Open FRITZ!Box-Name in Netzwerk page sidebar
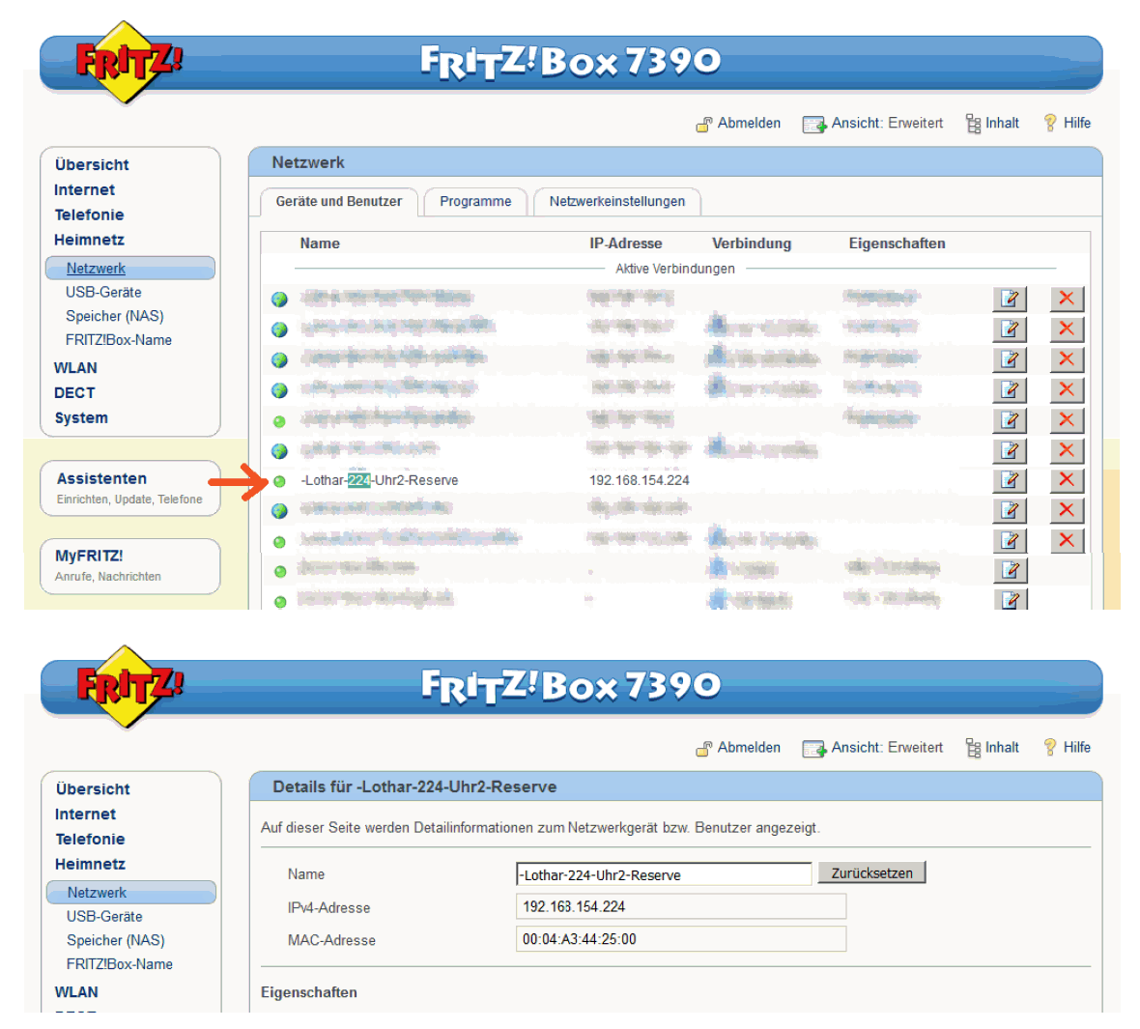1140x1029 pixels. click(119, 340)
